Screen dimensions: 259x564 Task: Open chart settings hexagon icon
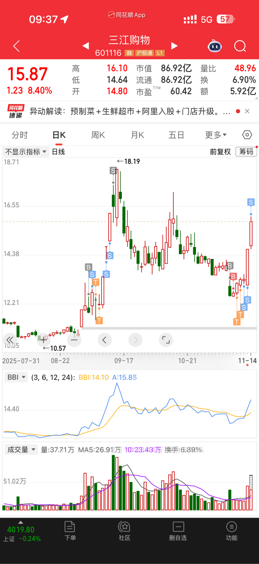click(x=247, y=135)
